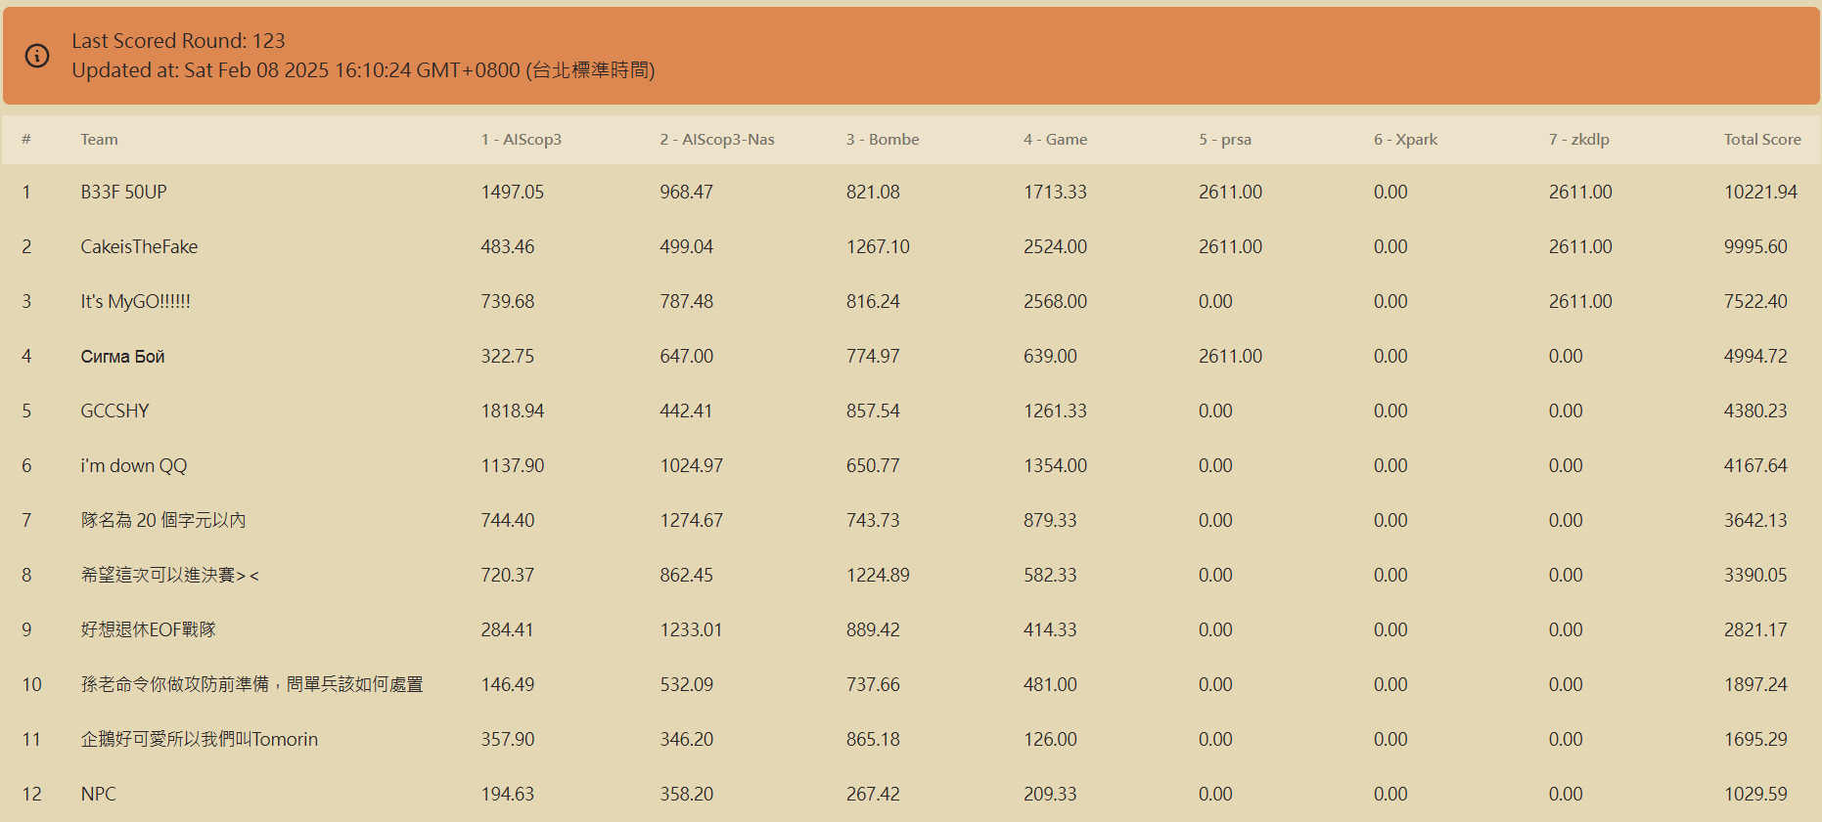
Task: Select the i'm down QQ team
Action: click(x=133, y=466)
